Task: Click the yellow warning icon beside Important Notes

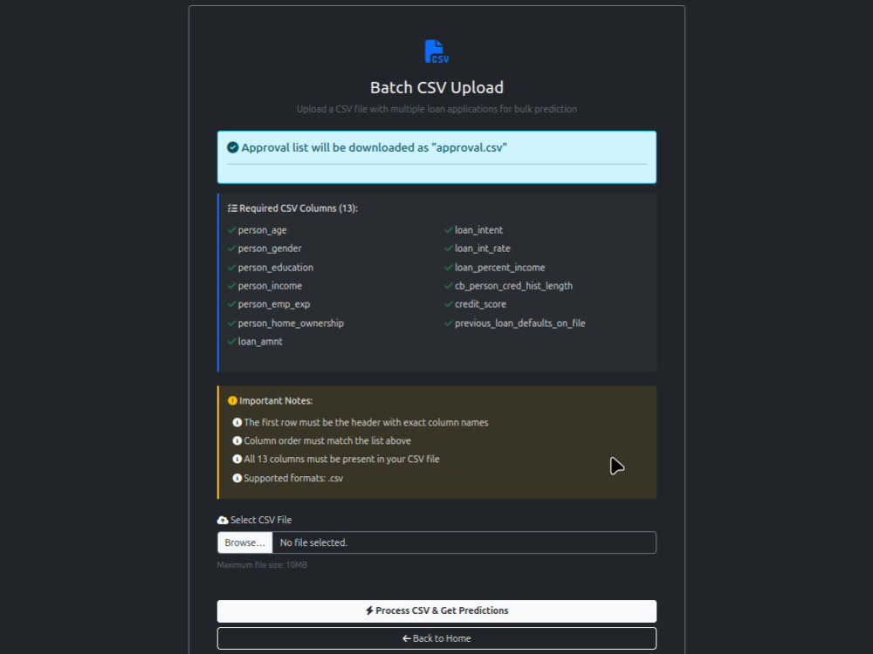Action: [x=233, y=400]
